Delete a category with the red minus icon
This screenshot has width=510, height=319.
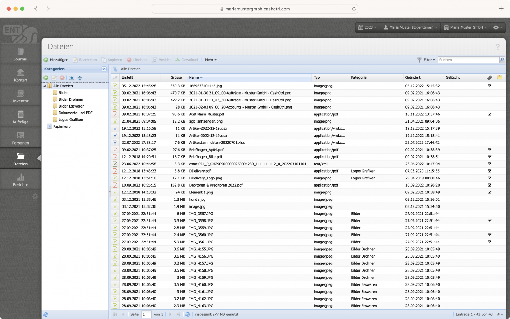click(62, 78)
